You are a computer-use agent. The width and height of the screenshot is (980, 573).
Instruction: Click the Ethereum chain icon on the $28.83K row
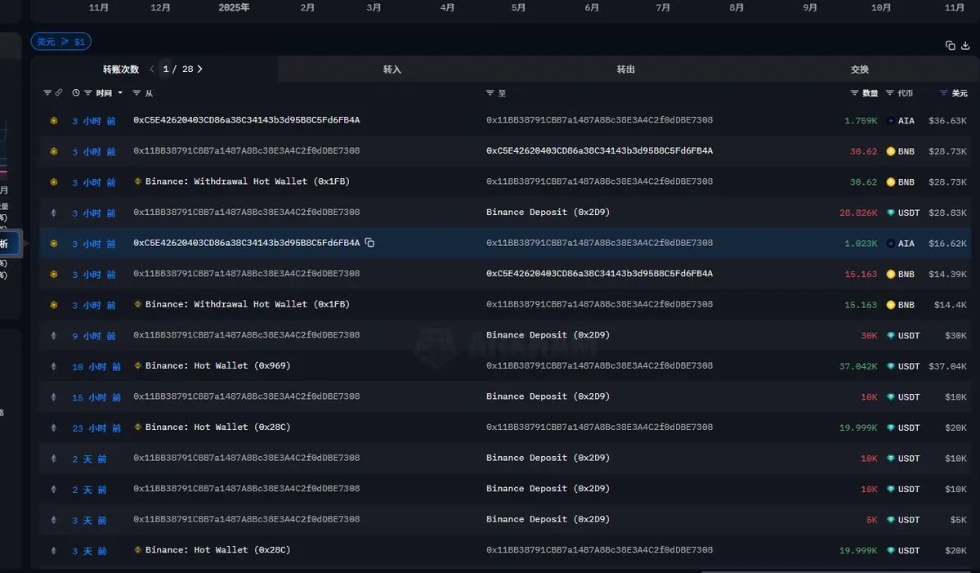(x=54, y=213)
